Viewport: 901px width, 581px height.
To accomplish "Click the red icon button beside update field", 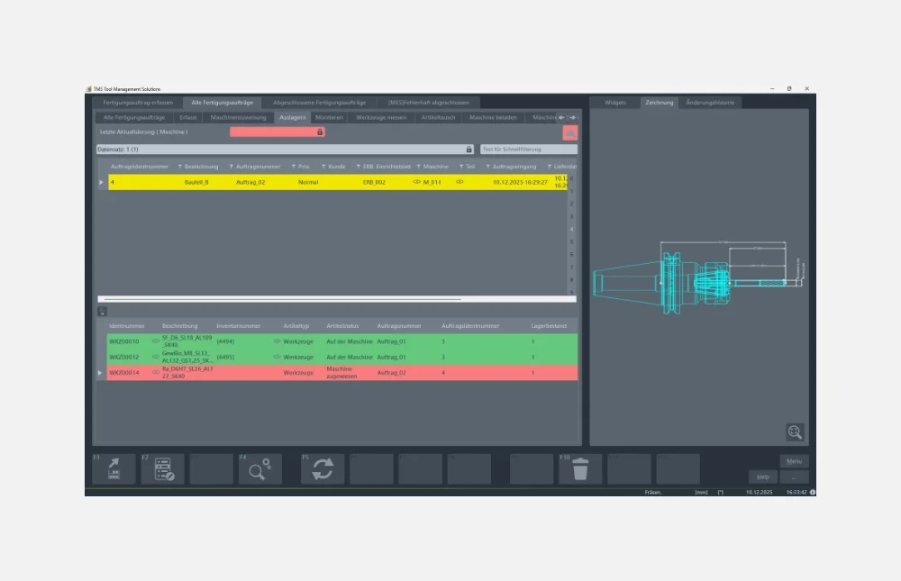I will [x=570, y=132].
